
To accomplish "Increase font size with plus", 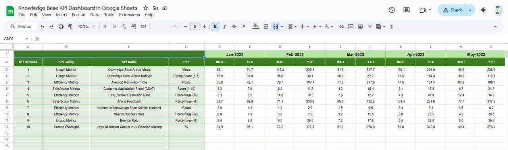I will 204,27.
